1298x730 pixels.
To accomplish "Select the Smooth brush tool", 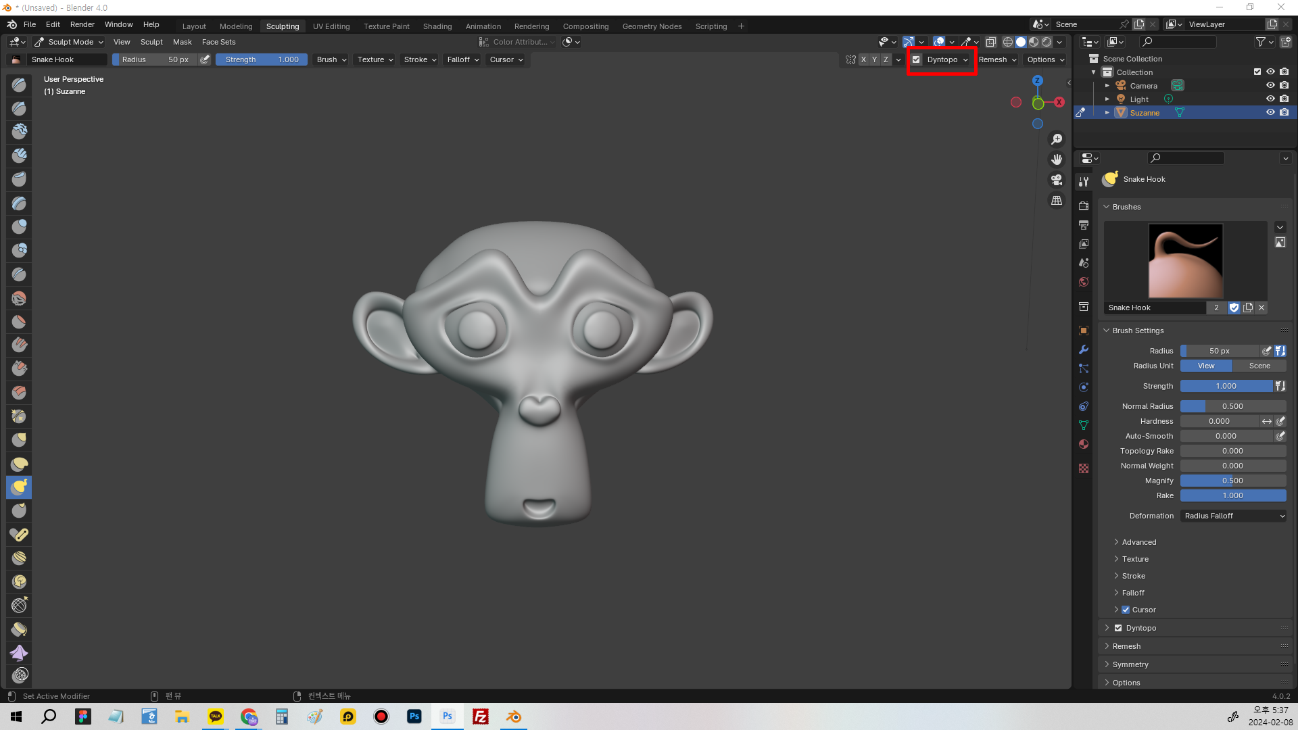I will click(x=19, y=297).
